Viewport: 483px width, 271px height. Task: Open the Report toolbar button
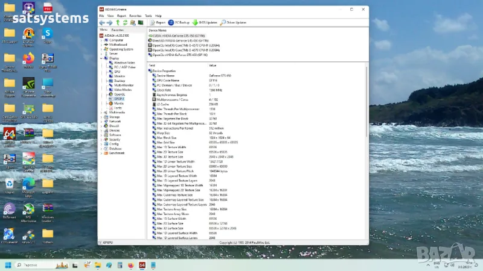click(x=158, y=22)
